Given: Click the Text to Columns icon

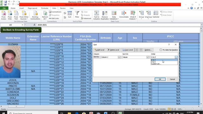Looking at the screenshot, I should (x=97, y=15).
